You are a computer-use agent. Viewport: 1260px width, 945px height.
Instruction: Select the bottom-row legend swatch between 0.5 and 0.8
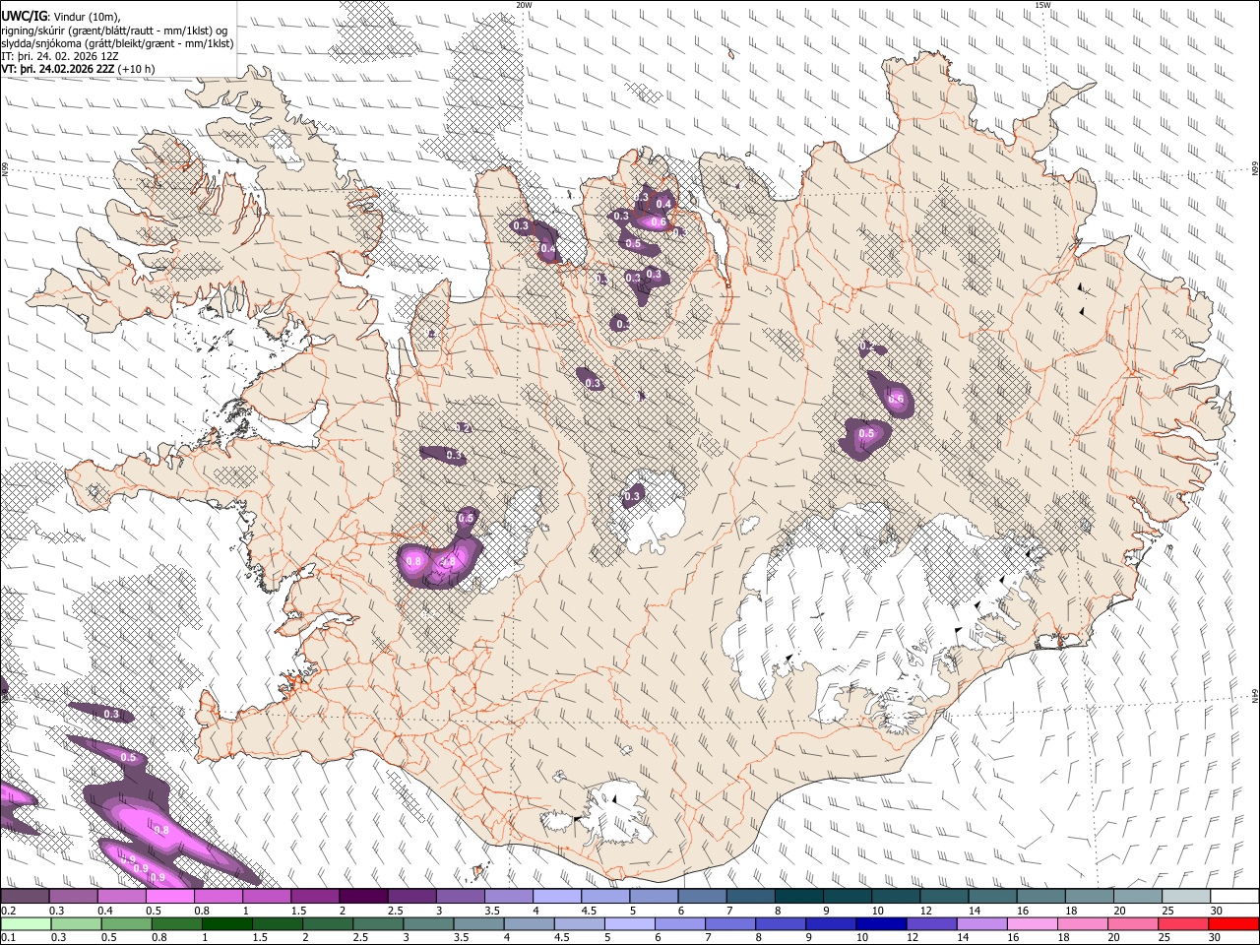125,923
